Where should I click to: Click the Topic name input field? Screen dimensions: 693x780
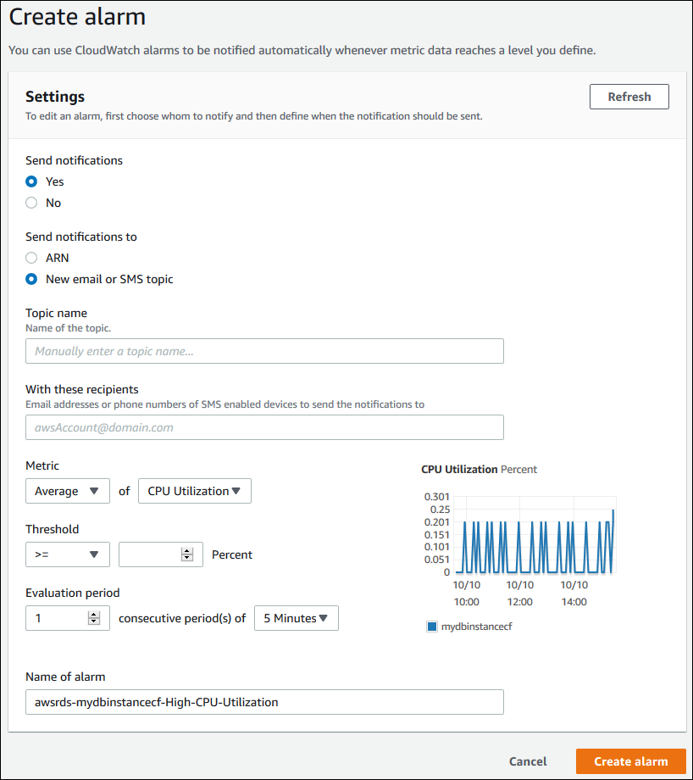pyautogui.click(x=264, y=350)
